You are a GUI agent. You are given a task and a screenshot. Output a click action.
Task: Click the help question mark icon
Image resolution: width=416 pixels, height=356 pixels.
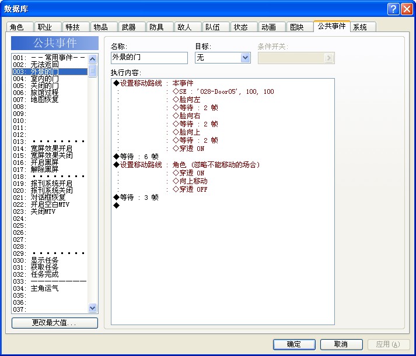[x=393, y=9]
